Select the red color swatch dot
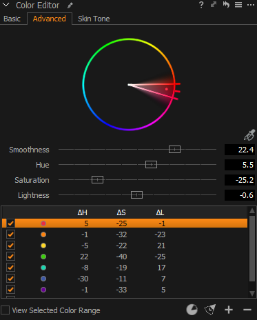 click(43, 223)
